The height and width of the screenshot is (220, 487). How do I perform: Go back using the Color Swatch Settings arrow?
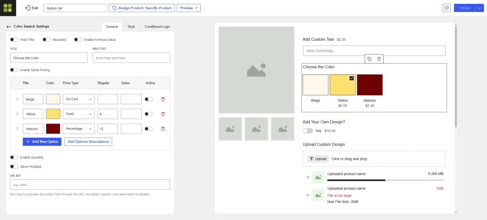click(9, 27)
